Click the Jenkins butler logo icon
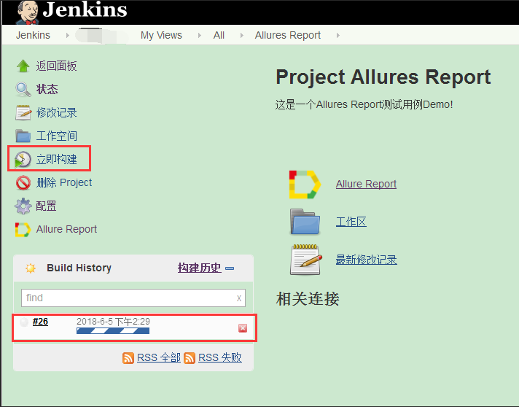The width and height of the screenshot is (519, 407). point(28,12)
